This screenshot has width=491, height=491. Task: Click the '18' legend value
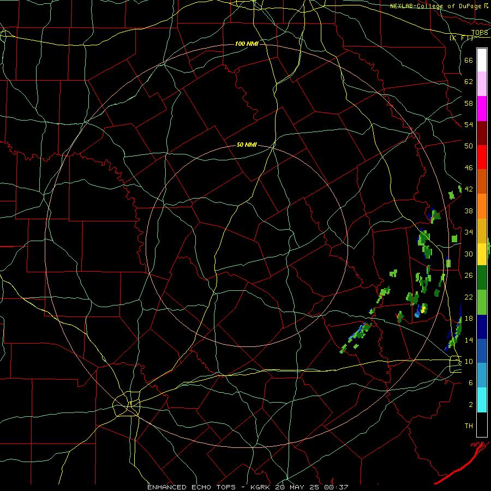coord(469,319)
